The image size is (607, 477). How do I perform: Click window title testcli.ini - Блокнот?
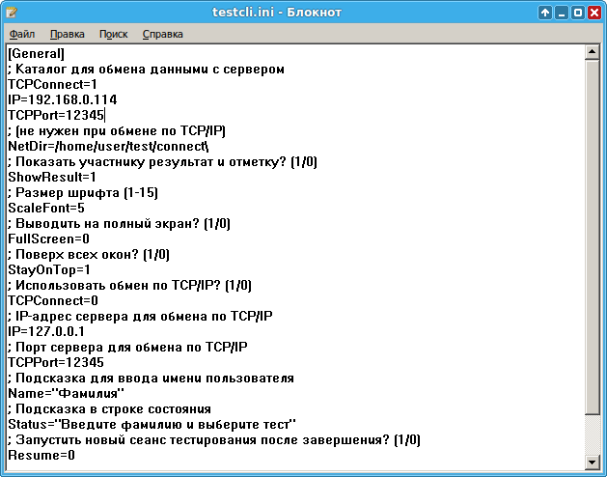coord(277,13)
